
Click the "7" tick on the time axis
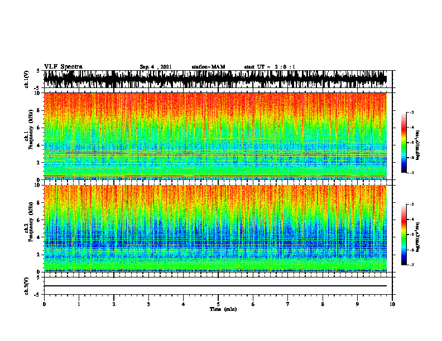[288, 304]
